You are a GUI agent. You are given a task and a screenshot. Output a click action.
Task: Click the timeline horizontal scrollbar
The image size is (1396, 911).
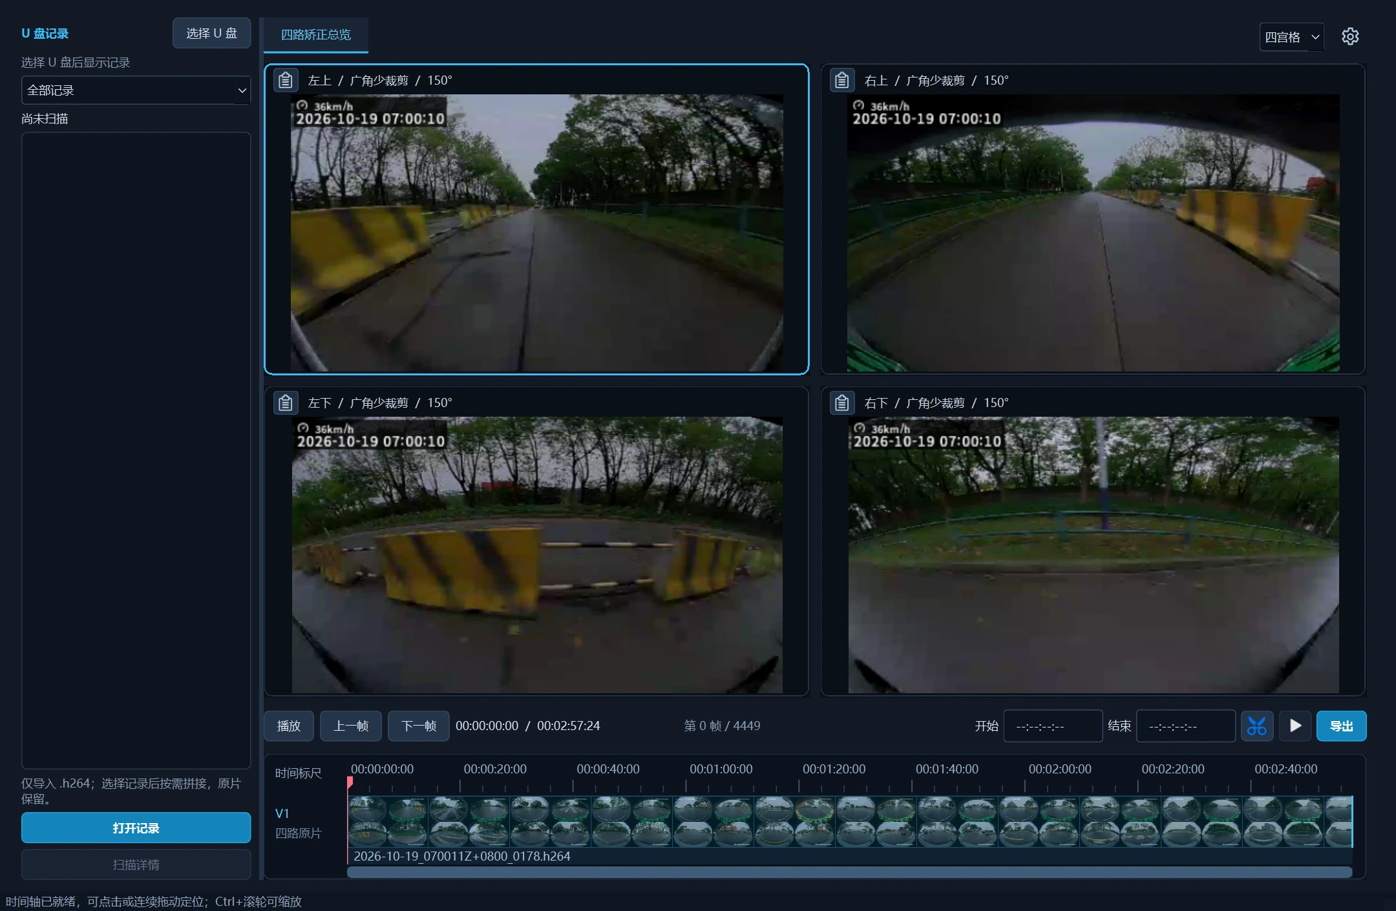(x=849, y=872)
